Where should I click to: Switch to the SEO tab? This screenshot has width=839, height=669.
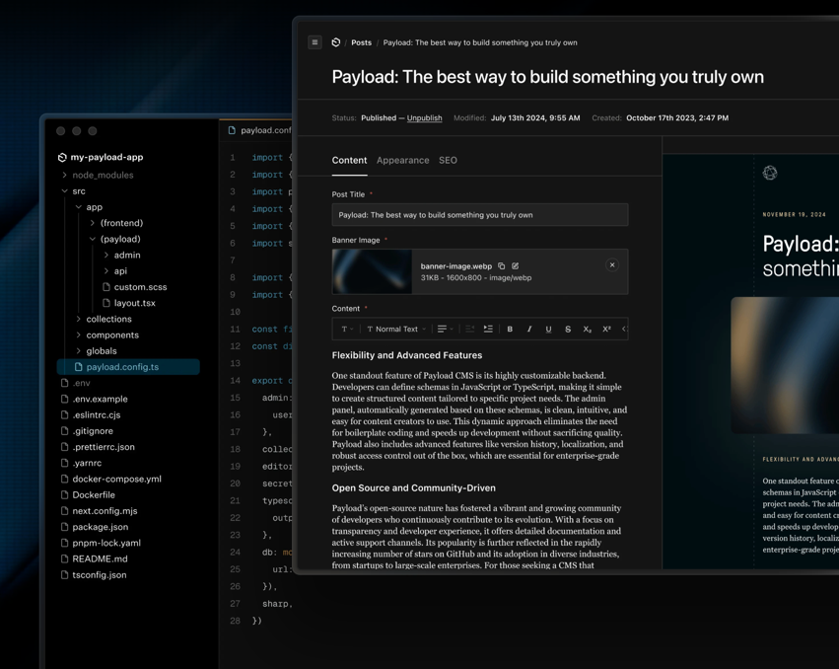(x=448, y=160)
